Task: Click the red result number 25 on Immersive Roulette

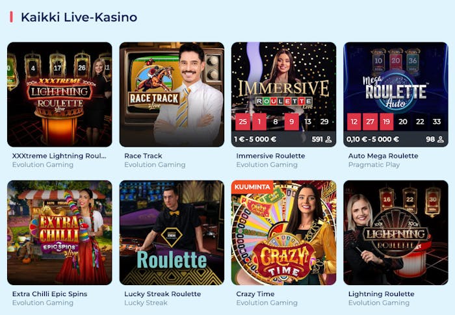Action: [242, 121]
